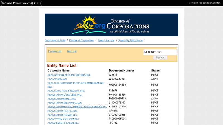Go to Department of State breadcrumb
The image size is (223, 125).
55,40
